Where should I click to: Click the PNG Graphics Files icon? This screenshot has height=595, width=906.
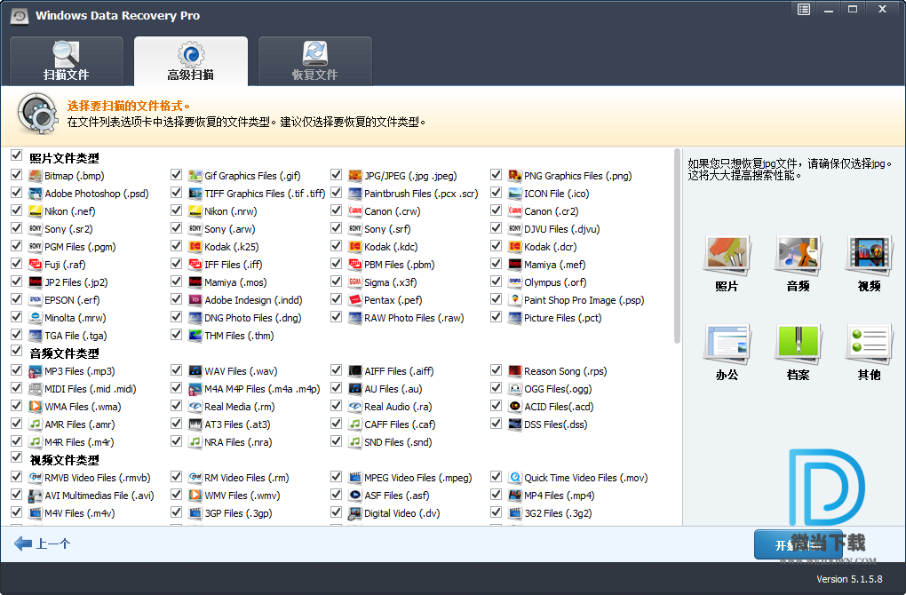(x=515, y=176)
